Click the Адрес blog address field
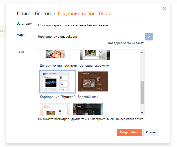The image size is (177, 147). pos(90,37)
